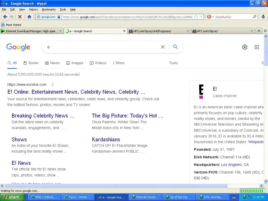The width and height of the screenshot is (268, 201).
Task: Switch to funny - Windows taskbar item
Action: tap(77, 197)
